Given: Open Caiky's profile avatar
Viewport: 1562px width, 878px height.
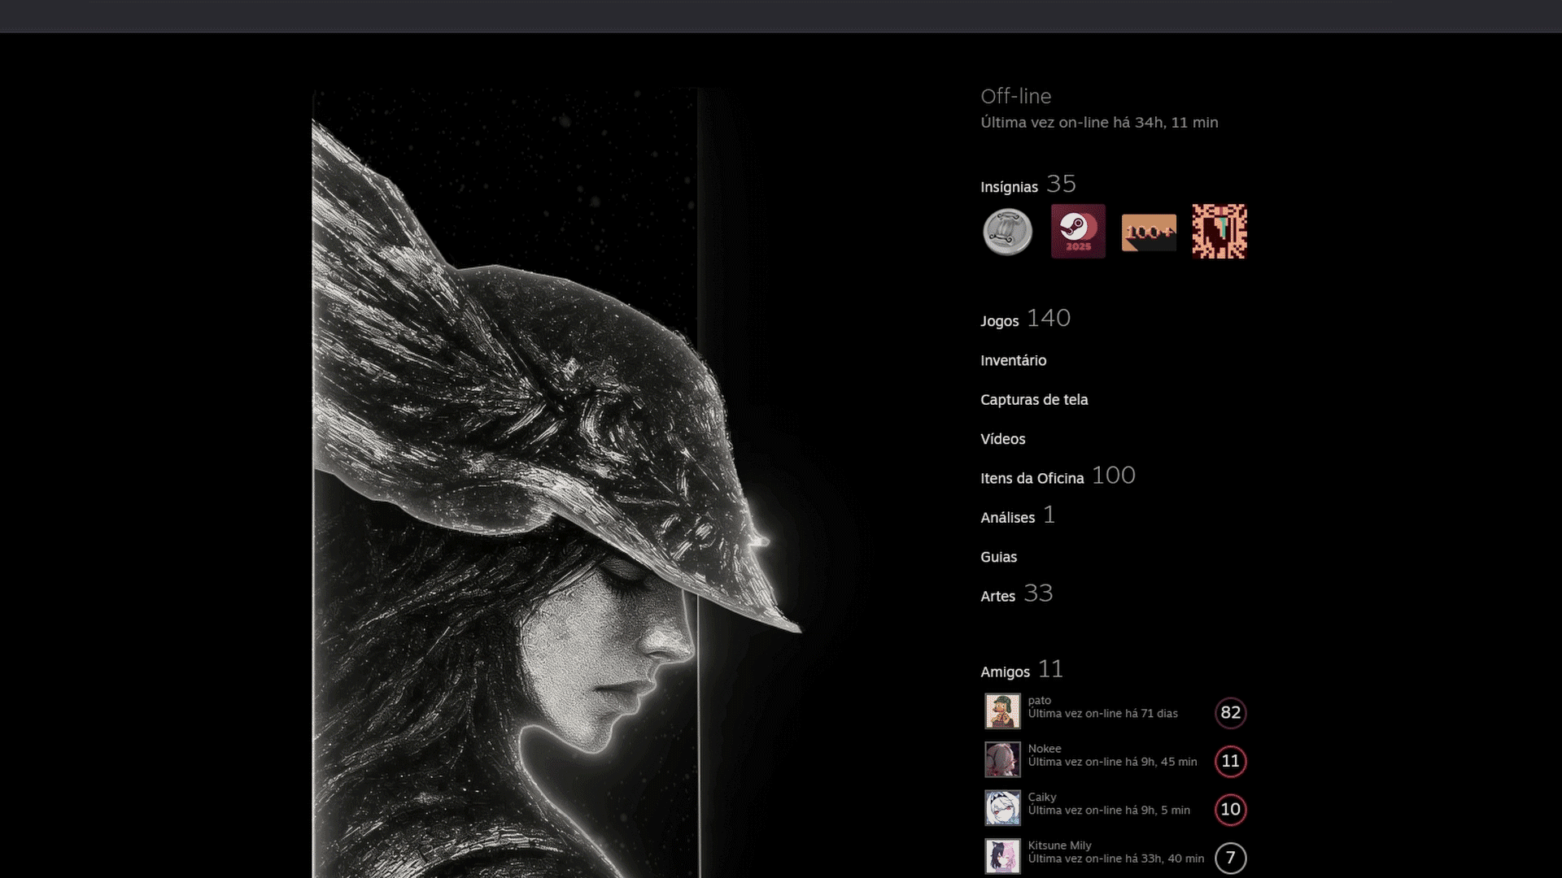Looking at the screenshot, I should 1002,808.
